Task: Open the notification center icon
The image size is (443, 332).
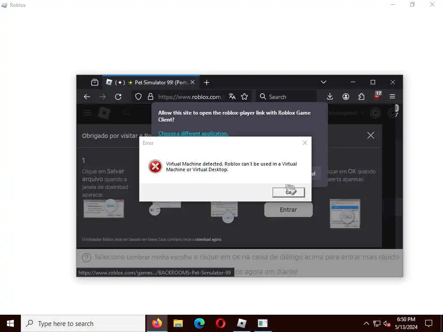Action: [429, 323]
